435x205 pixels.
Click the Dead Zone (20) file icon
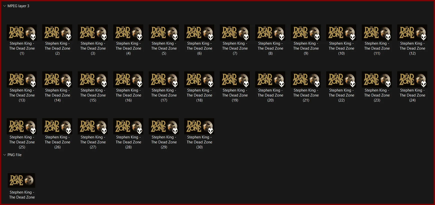(270, 79)
